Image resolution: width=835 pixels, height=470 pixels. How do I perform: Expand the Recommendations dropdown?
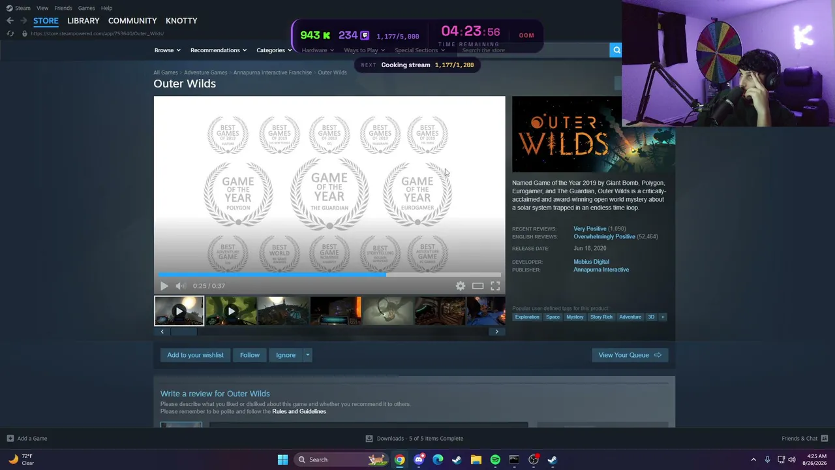point(219,50)
